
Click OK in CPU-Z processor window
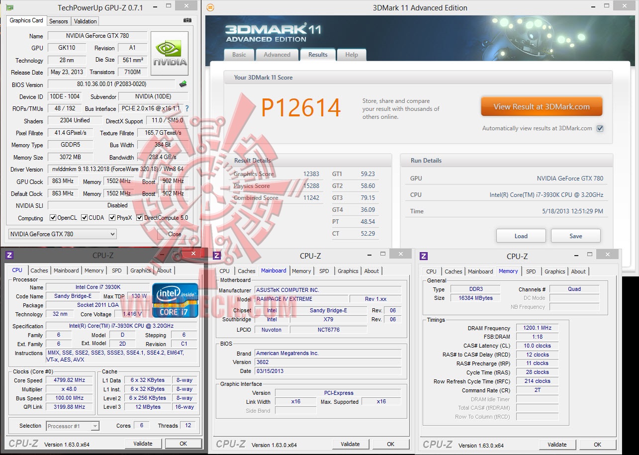tap(183, 444)
